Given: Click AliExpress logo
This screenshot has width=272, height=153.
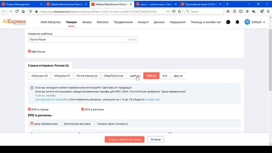Looking at the screenshot, I should point(14,22).
